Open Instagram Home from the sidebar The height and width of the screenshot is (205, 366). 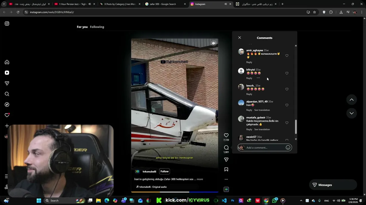(x=7, y=62)
